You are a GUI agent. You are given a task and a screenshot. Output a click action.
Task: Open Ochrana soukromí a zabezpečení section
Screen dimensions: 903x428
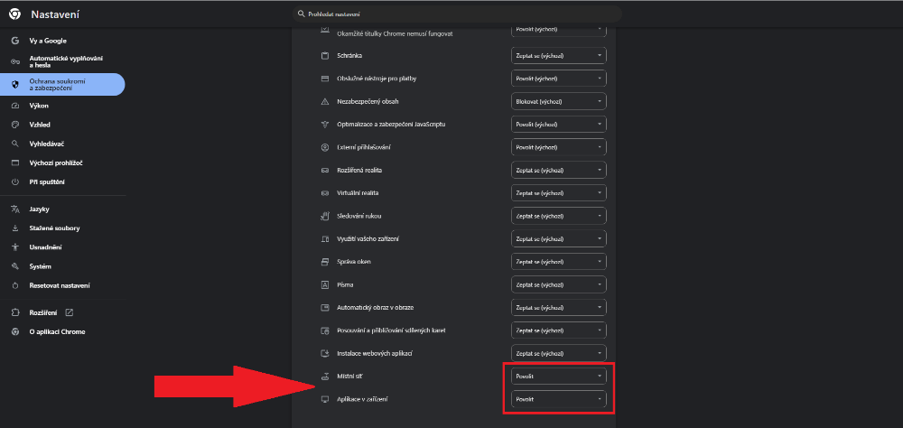pos(61,84)
